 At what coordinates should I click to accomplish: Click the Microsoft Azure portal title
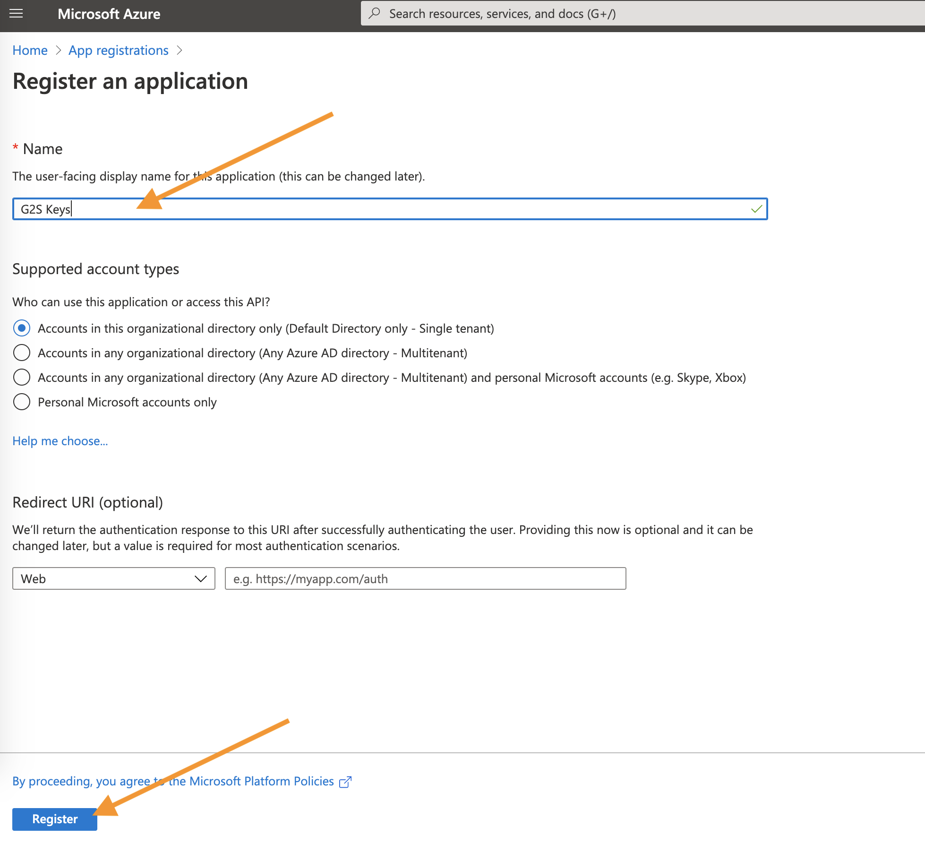(109, 14)
